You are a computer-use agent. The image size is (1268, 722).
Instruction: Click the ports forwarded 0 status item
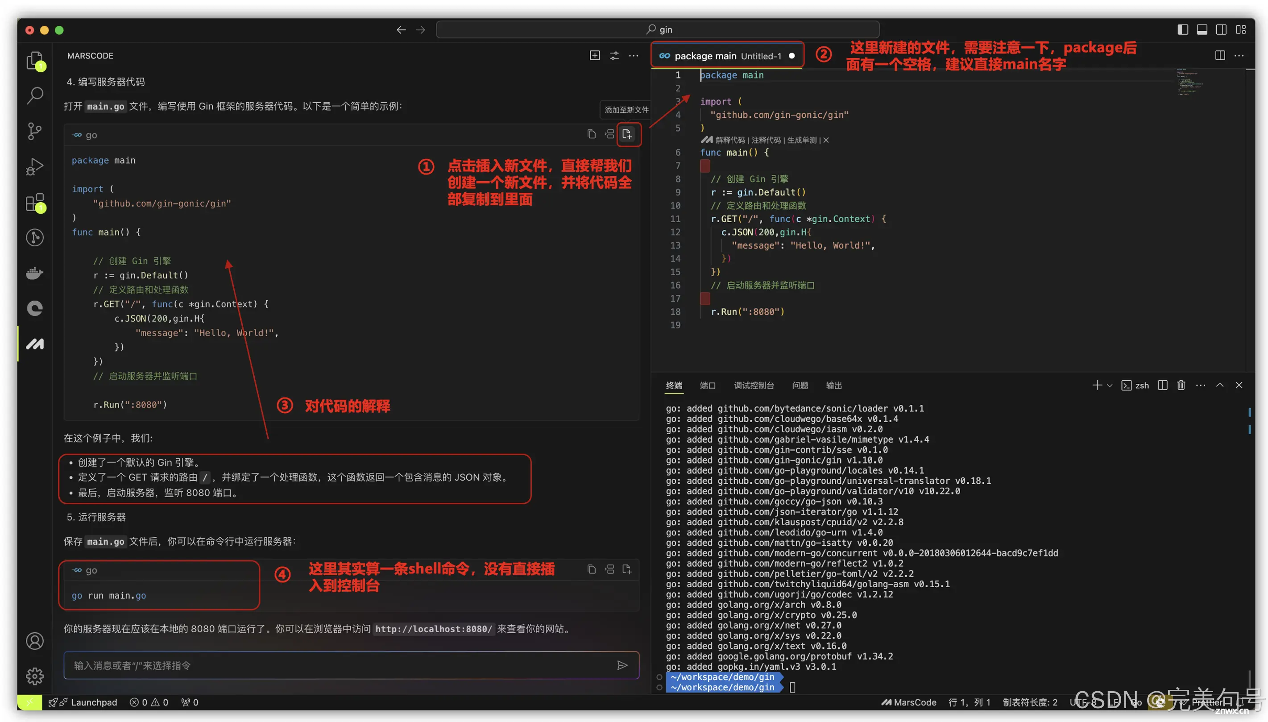[189, 702]
